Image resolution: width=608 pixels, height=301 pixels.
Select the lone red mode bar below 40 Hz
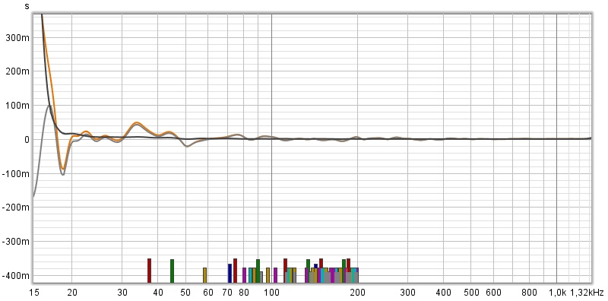[149, 271]
